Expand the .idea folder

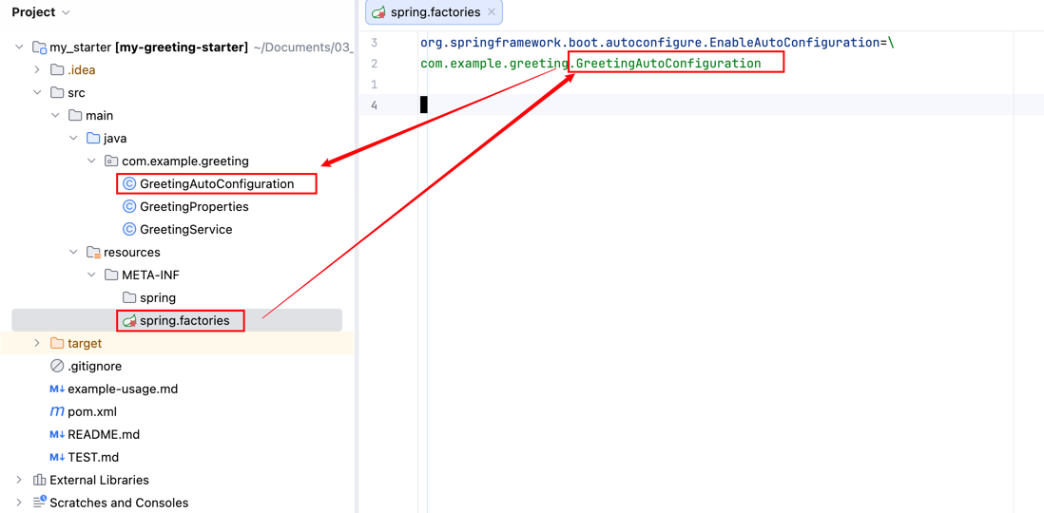37,70
